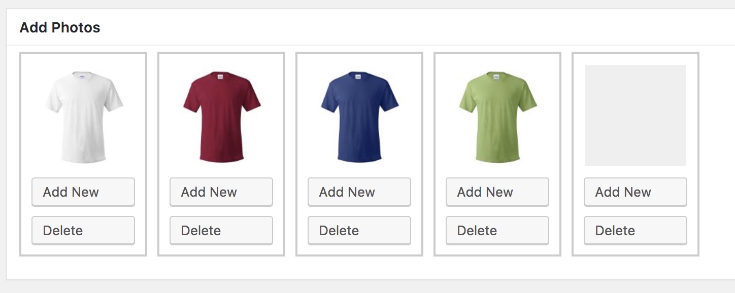This screenshot has width=735, height=293.
Task: Select the maroon t-shirt photo
Action: (221, 117)
